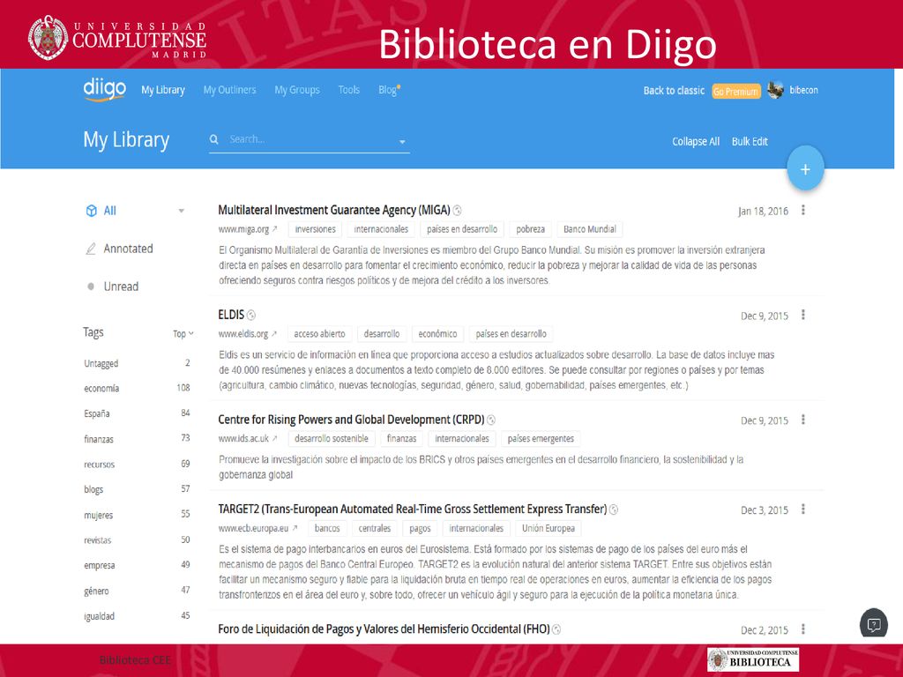
Task: Open the Blog menu item
Action: (389, 90)
